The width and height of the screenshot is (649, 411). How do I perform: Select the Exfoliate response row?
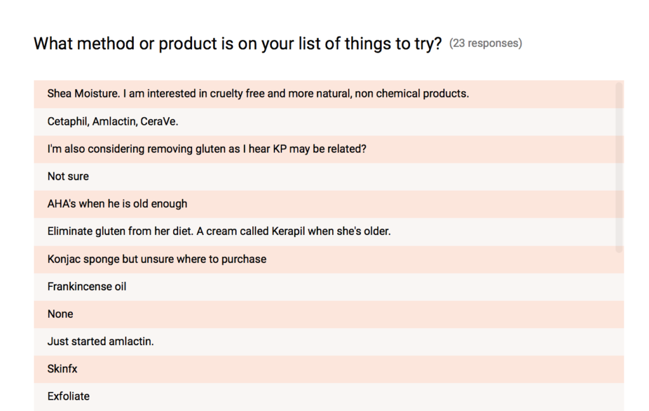click(x=329, y=396)
